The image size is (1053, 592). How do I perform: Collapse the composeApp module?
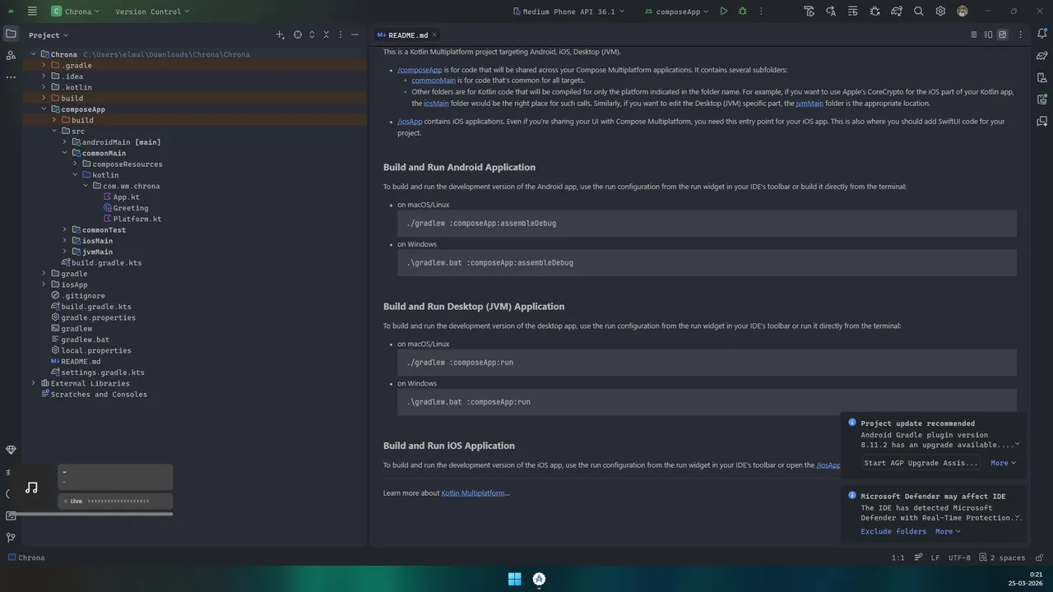[44, 109]
